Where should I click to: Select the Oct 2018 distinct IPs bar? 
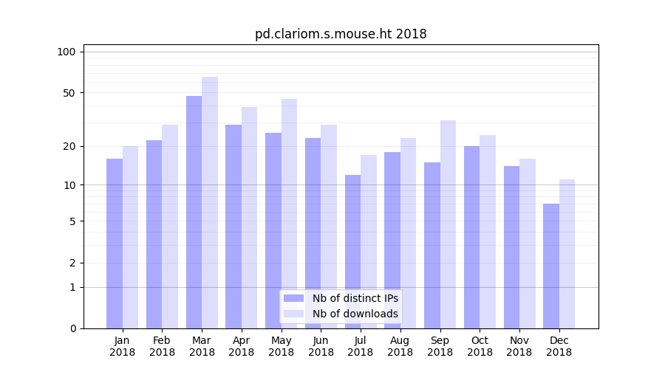[471, 237]
